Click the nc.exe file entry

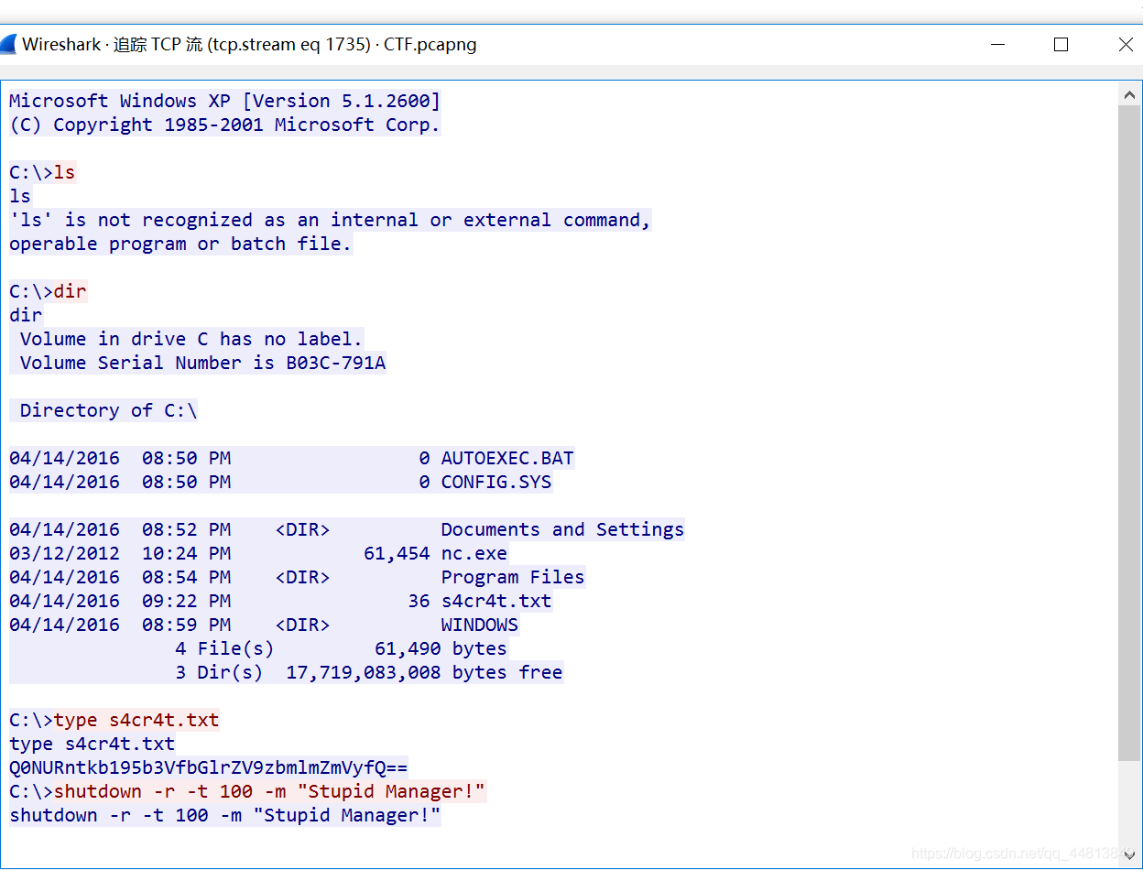(x=258, y=553)
